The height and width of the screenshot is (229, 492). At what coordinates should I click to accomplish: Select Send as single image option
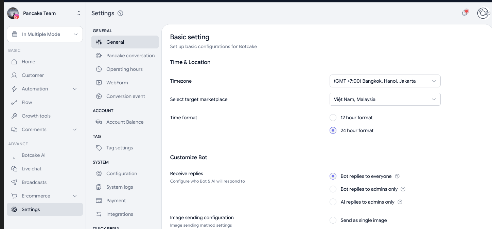(333, 220)
